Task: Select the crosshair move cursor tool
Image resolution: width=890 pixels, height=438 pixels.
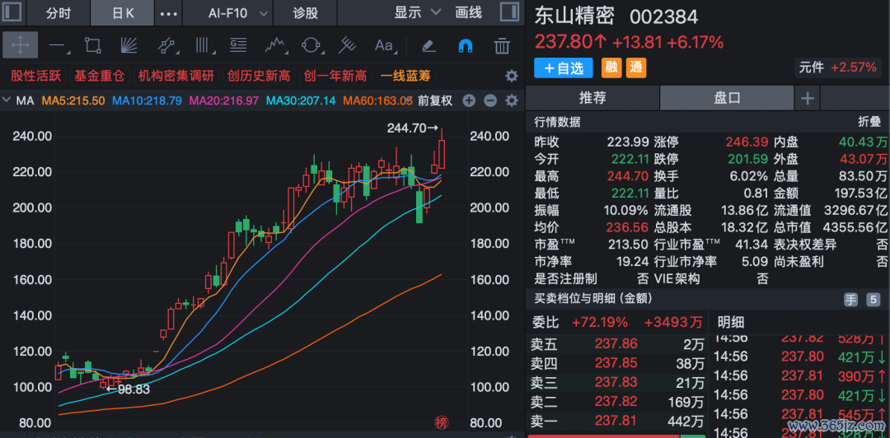Action: (x=20, y=45)
